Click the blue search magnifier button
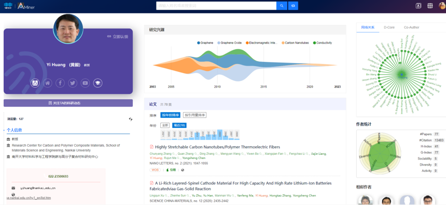446x205 pixels. click(x=282, y=6)
